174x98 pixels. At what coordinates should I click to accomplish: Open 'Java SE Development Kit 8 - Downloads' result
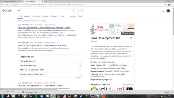(42, 45)
